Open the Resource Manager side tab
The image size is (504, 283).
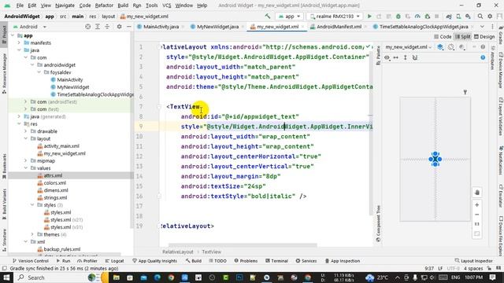tap(4, 73)
